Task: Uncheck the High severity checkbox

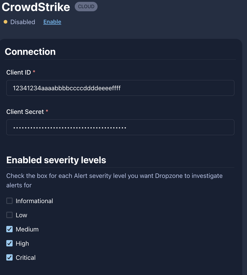Action: coord(9,244)
